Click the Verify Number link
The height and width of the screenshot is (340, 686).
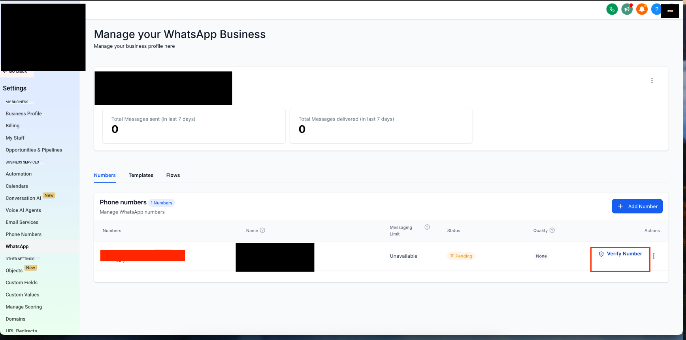620,254
